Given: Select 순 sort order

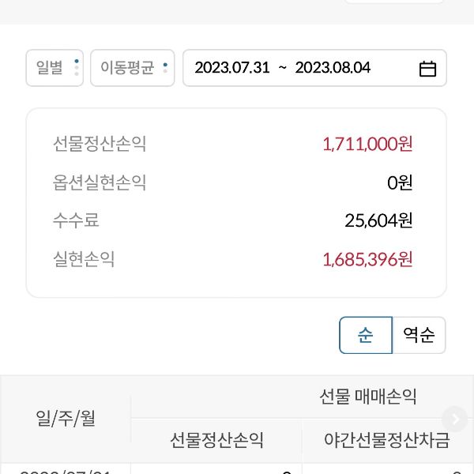Looking at the screenshot, I should pyautogui.click(x=366, y=335).
